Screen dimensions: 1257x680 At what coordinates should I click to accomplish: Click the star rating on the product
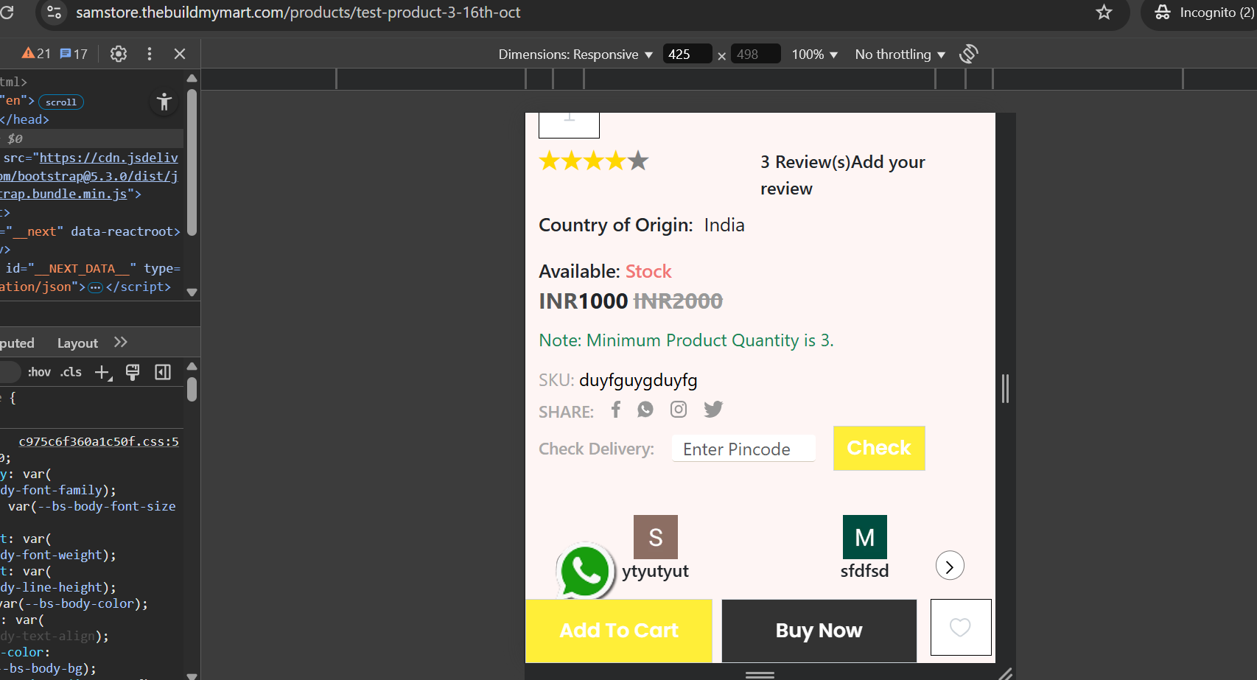point(594,161)
